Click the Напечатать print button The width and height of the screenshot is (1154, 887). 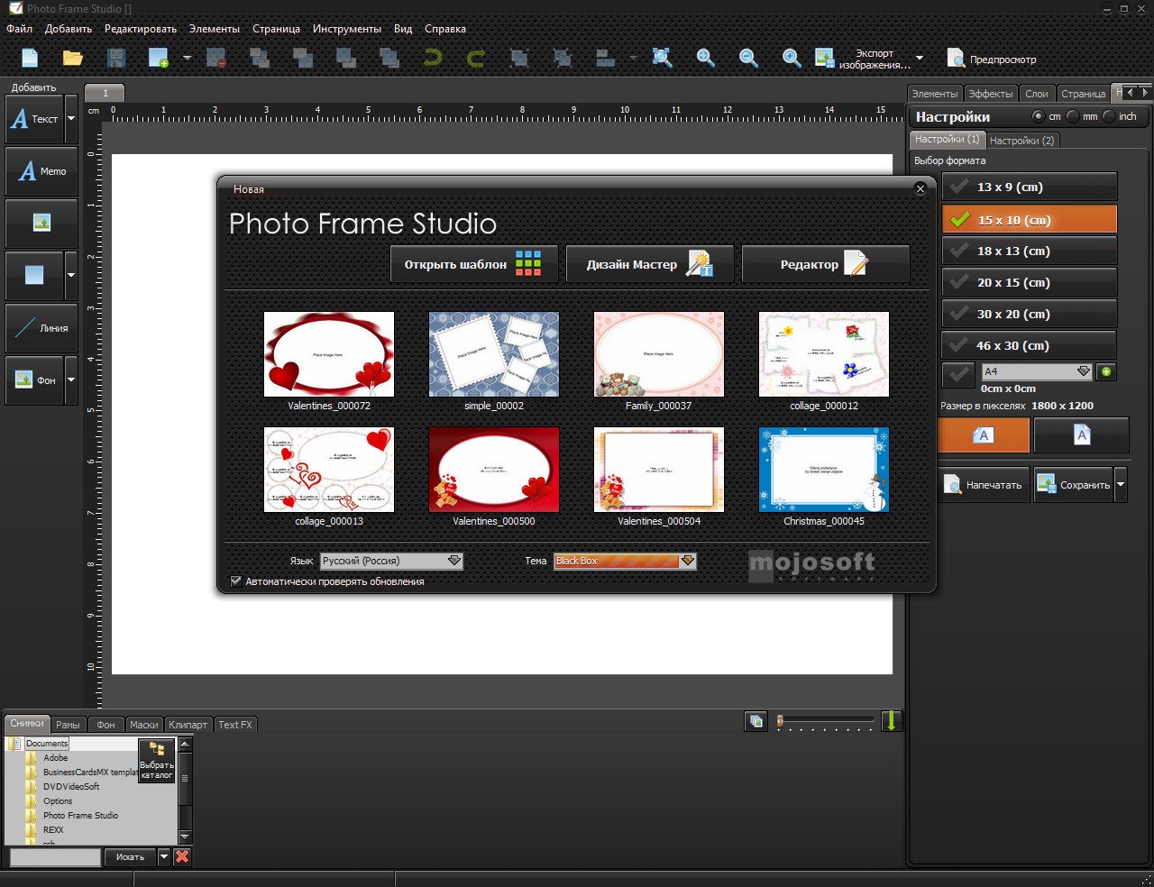(x=984, y=485)
